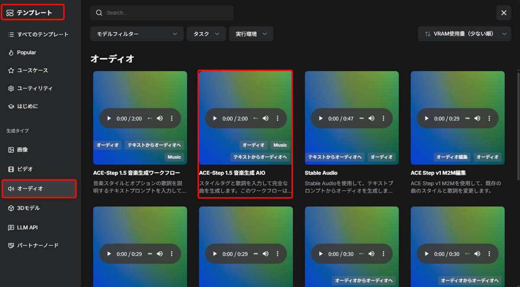Play the ACE Step v1 M2M編集 audio preview
The height and width of the screenshot is (287, 520).
tap(426, 118)
